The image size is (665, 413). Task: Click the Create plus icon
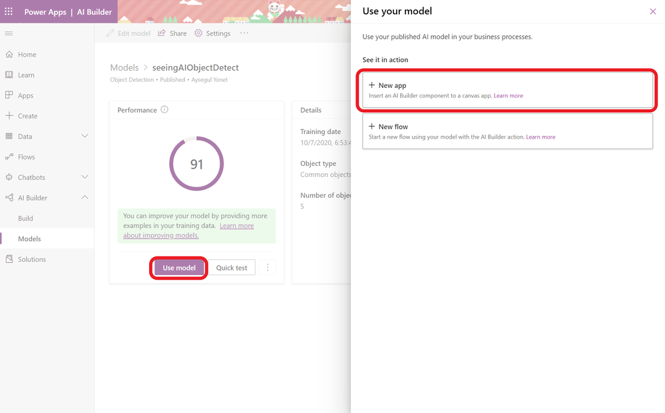click(x=9, y=115)
